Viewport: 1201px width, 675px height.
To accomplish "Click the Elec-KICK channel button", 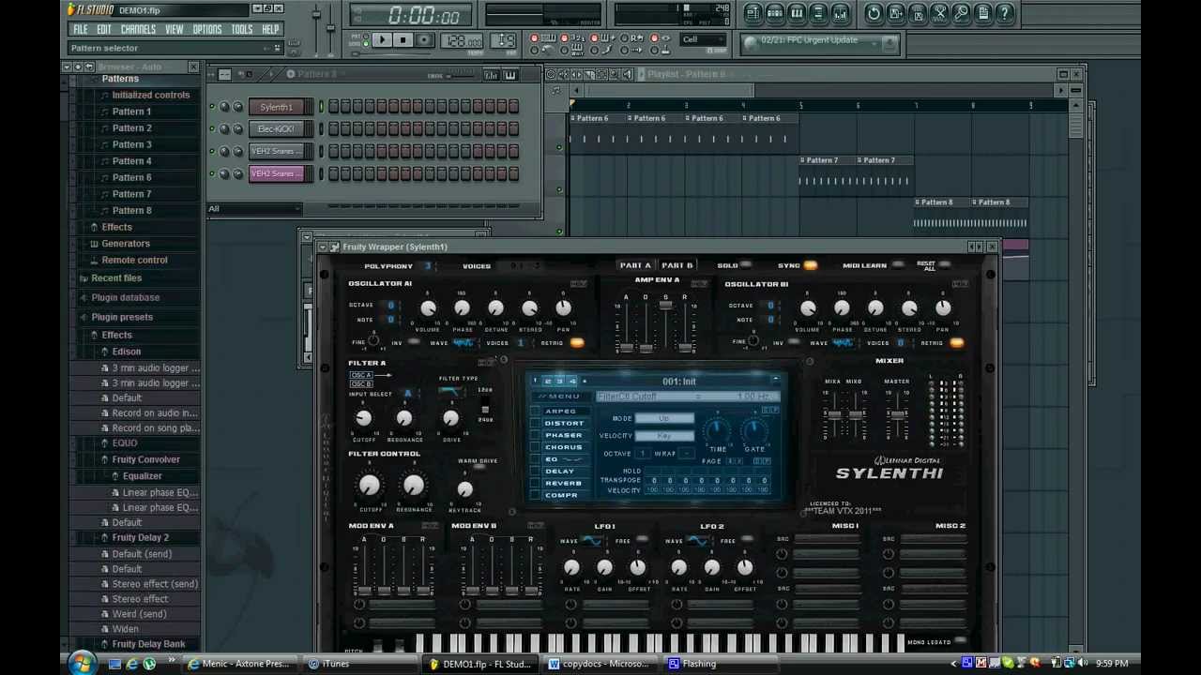I will click(x=276, y=129).
